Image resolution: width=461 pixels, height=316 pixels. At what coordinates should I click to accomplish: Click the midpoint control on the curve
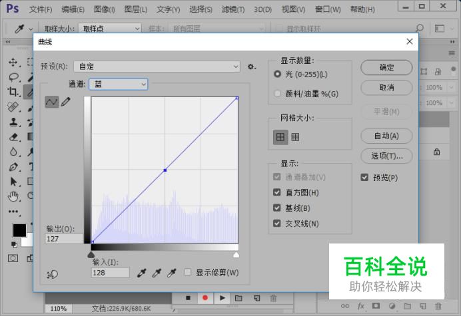(x=165, y=170)
